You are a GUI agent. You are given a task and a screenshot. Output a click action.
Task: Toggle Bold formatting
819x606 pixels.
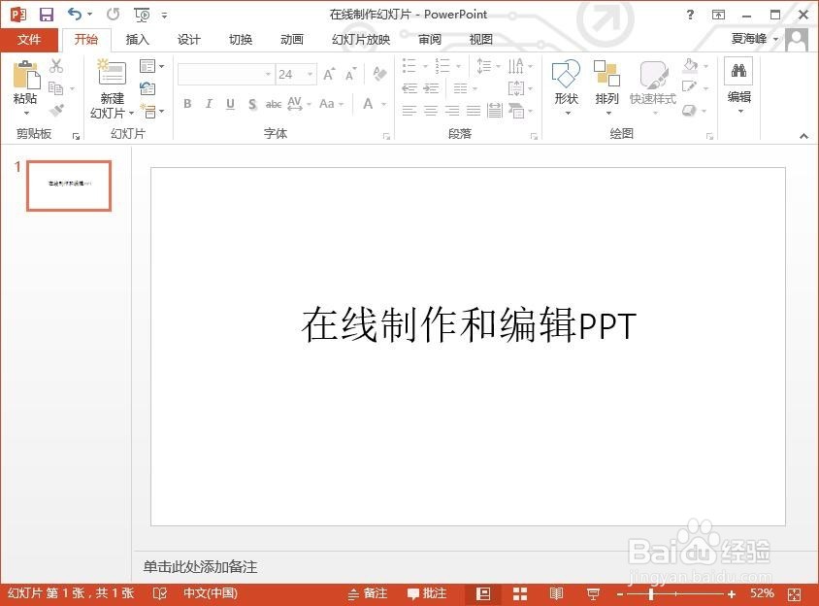coord(187,104)
